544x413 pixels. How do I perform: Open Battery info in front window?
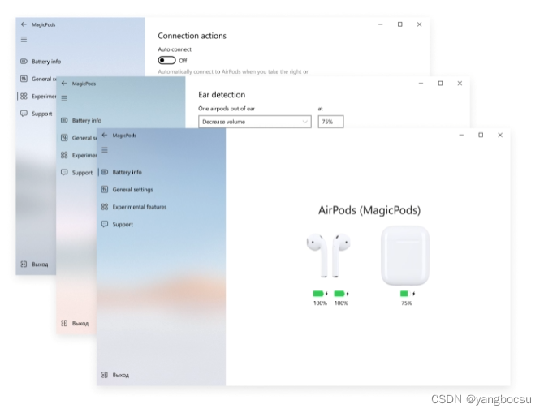127,172
